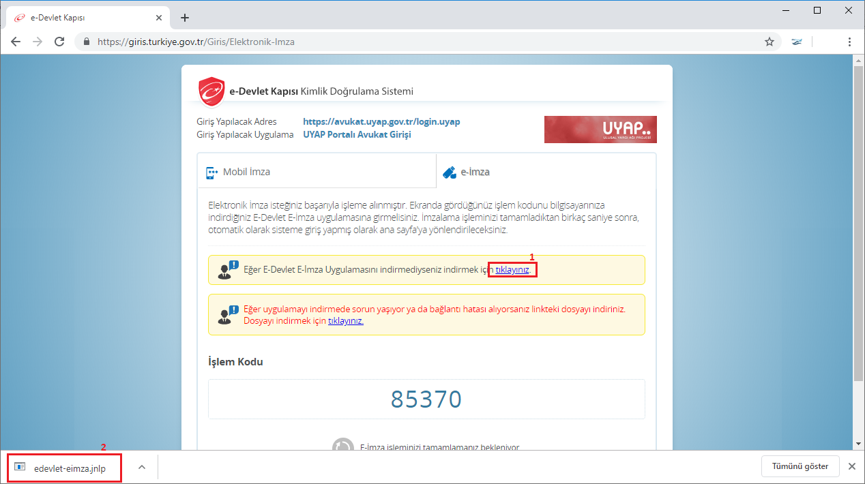Click the scrollbar down arrow
The height and width of the screenshot is (484, 865).
pyautogui.click(x=860, y=444)
